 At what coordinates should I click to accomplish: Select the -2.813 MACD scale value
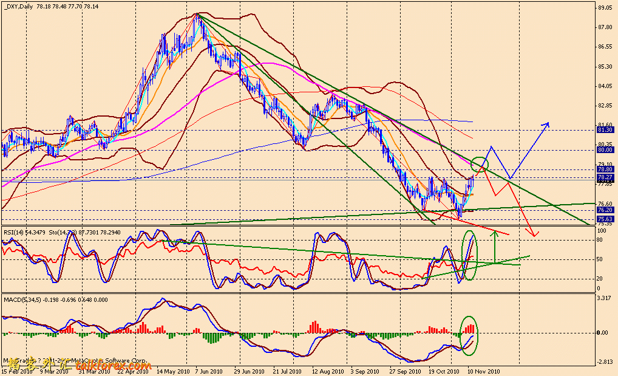click(605, 362)
